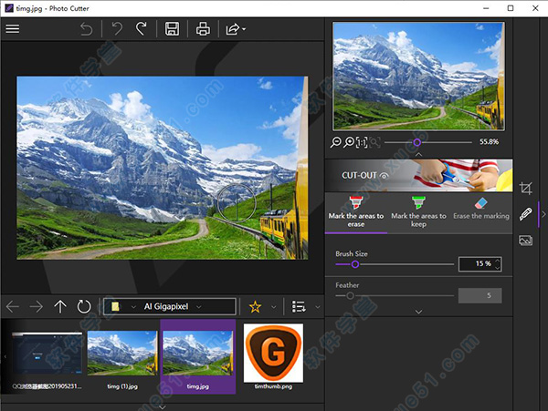Click the zoom out magnifier icon
548x411 pixels.
[336, 142]
